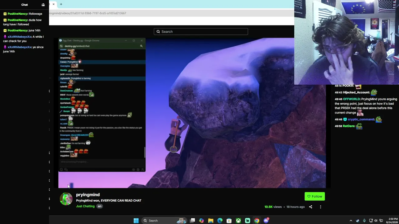Viewport: 399px width, 224px height.
Task: Click the Kick search box
Action: coord(201,31)
